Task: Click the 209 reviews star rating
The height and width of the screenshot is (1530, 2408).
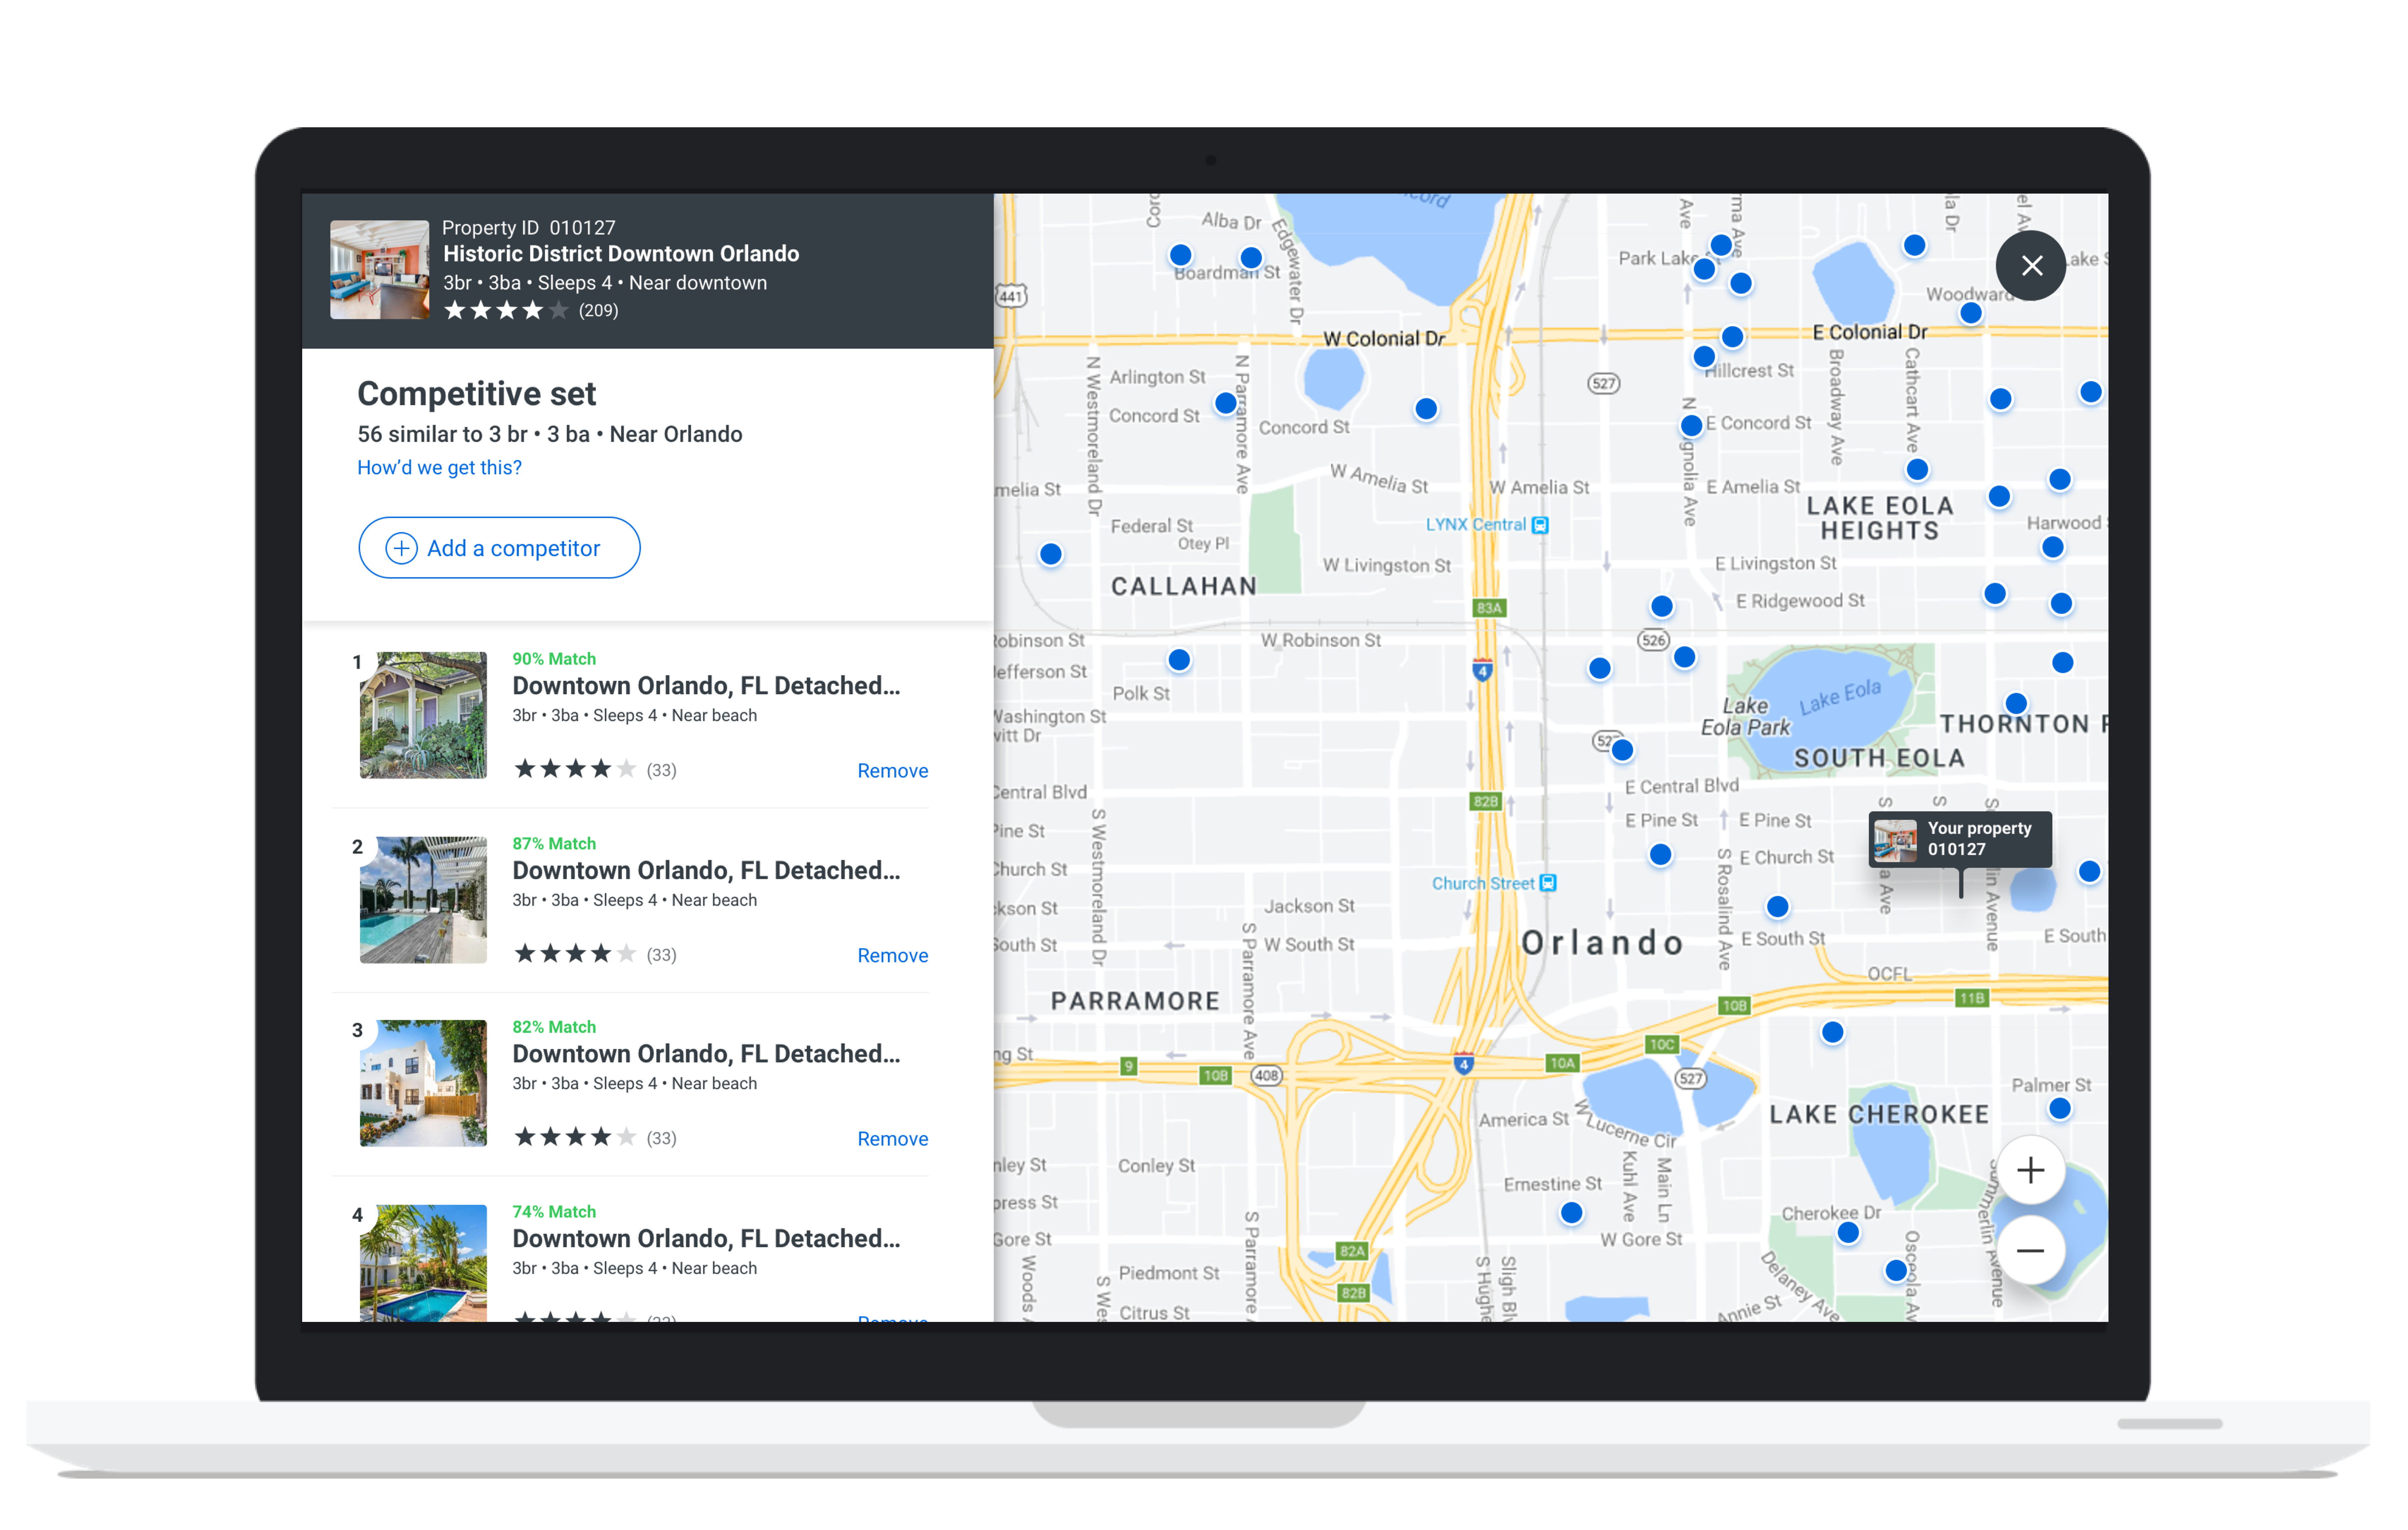Action: [531, 311]
